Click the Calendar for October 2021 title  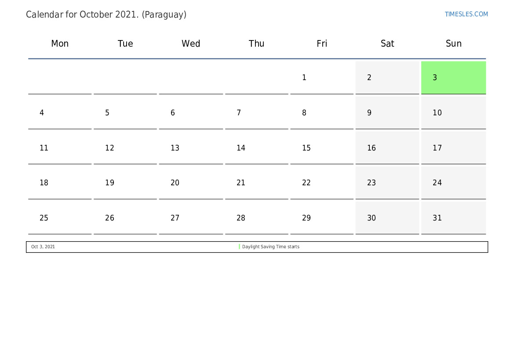click(x=106, y=15)
